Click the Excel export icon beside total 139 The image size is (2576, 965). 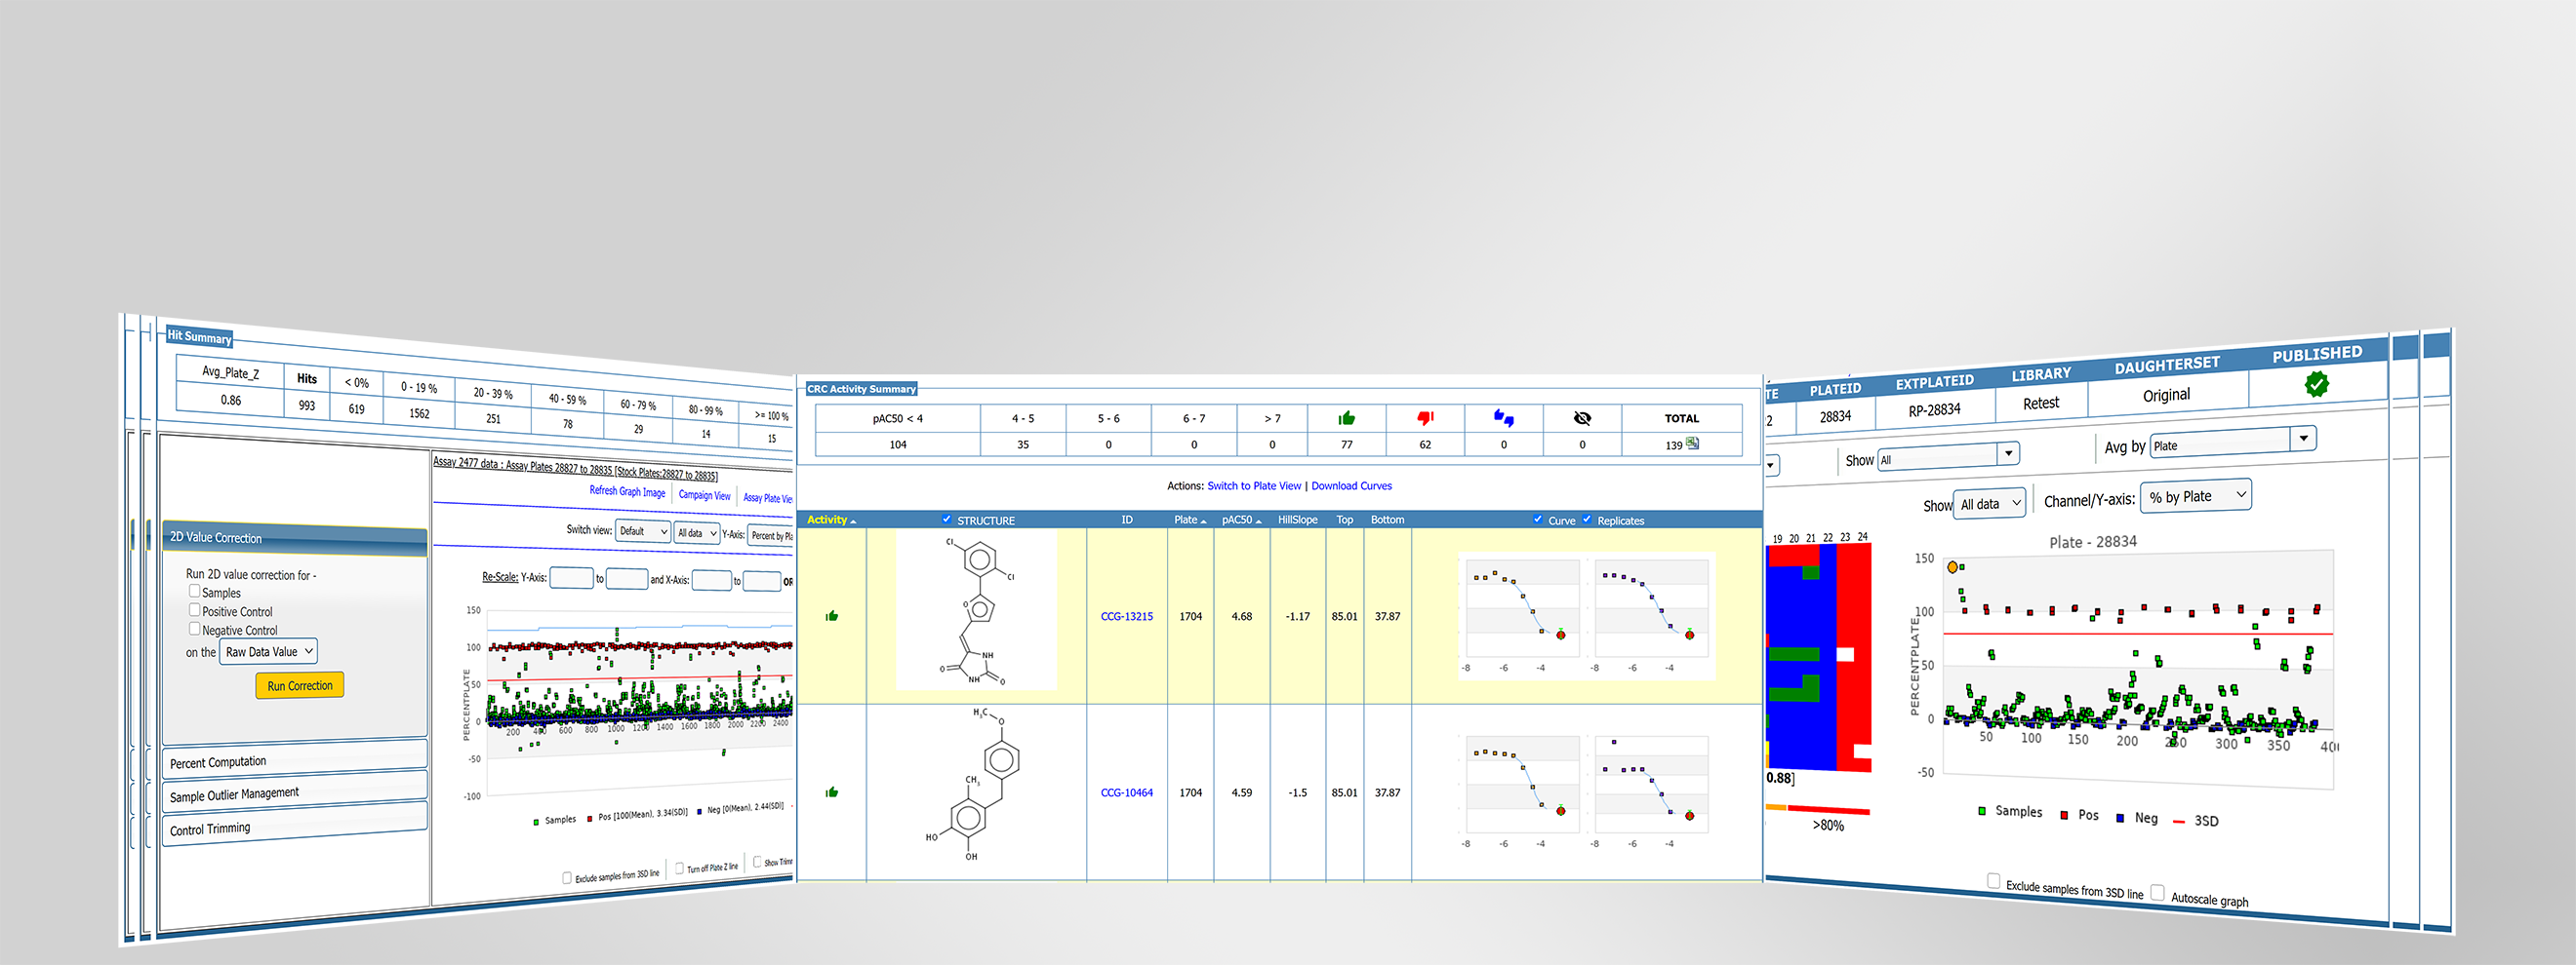tap(1692, 444)
